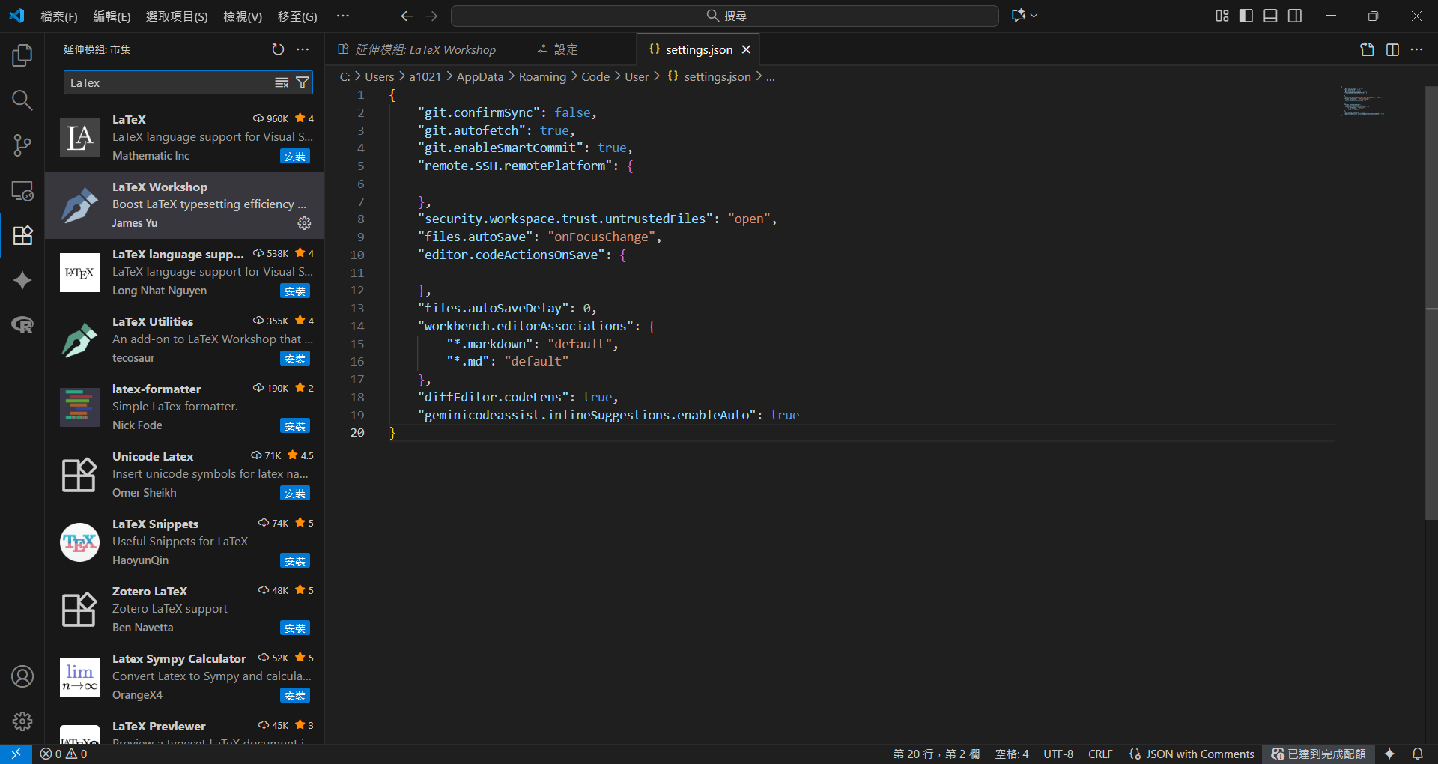Install LaTeX language support by Long Nhat Nguyen
This screenshot has height=764, width=1438.
(x=295, y=291)
